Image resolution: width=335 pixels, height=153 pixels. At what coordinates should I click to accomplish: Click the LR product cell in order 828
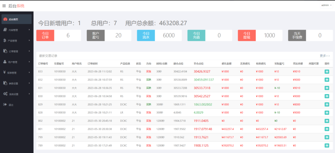click(122, 113)
